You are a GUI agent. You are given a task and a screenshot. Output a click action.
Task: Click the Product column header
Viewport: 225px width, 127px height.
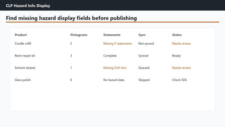[21, 35]
